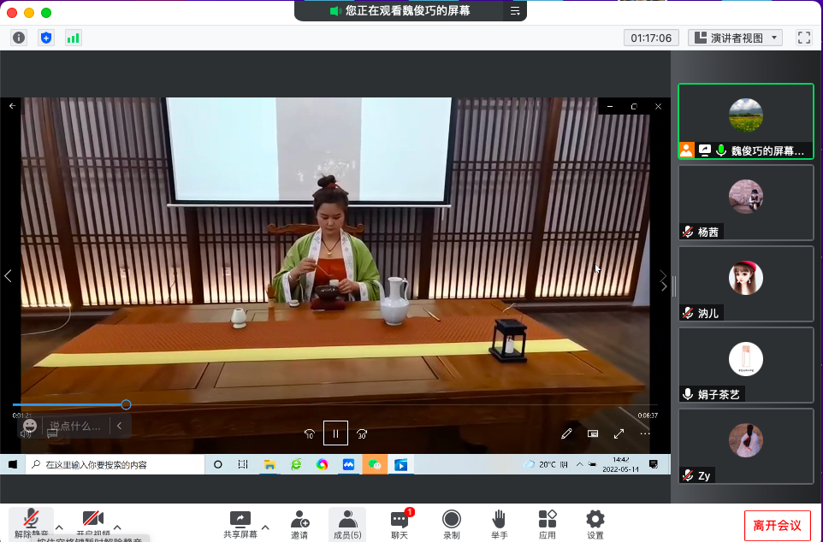823x542 pixels.
Task: Click the meeting info icon at top left
Action: tap(19, 38)
